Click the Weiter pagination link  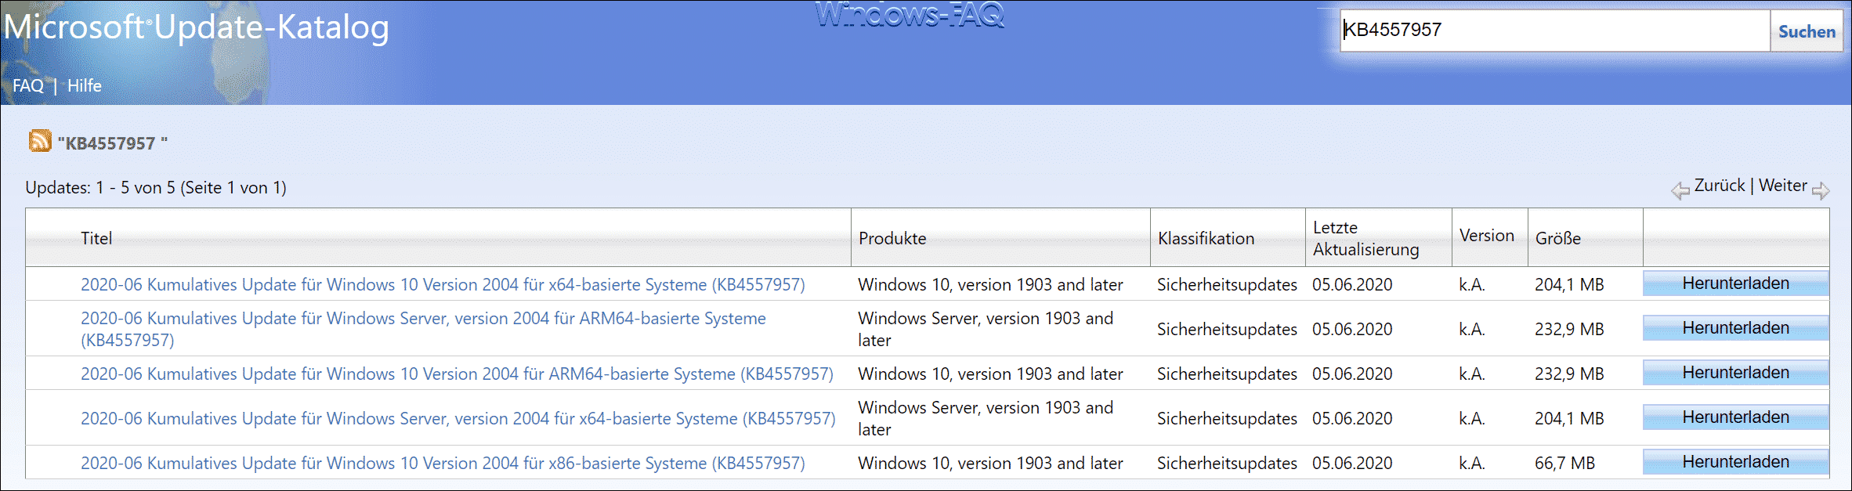point(1782,186)
